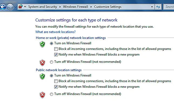Uncheck Notify me checkbox under private network
174x106 pixels.
[56, 54]
